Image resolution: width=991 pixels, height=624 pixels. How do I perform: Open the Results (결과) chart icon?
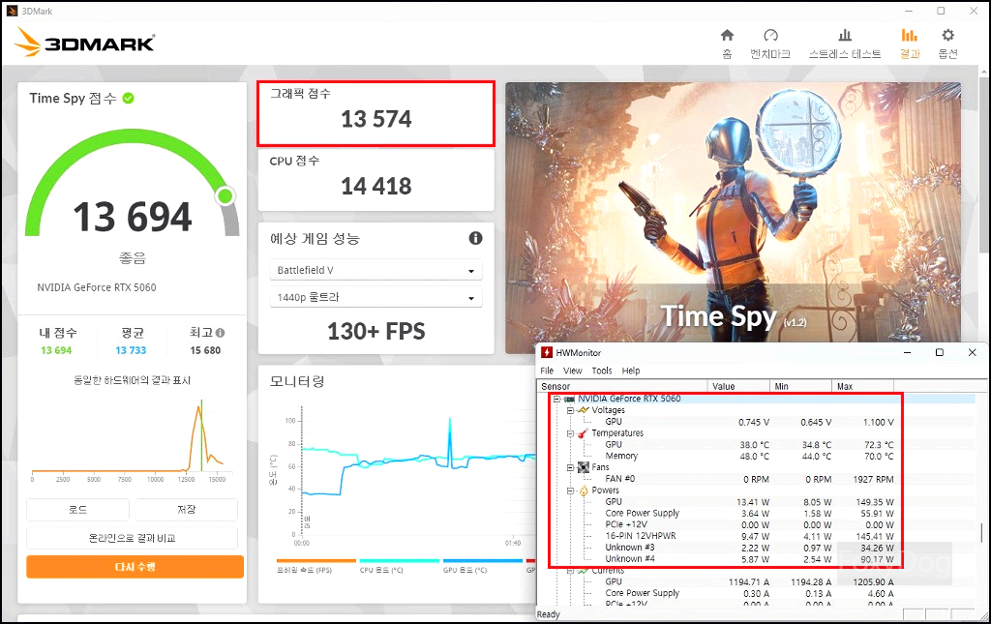click(x=910, y=35)
